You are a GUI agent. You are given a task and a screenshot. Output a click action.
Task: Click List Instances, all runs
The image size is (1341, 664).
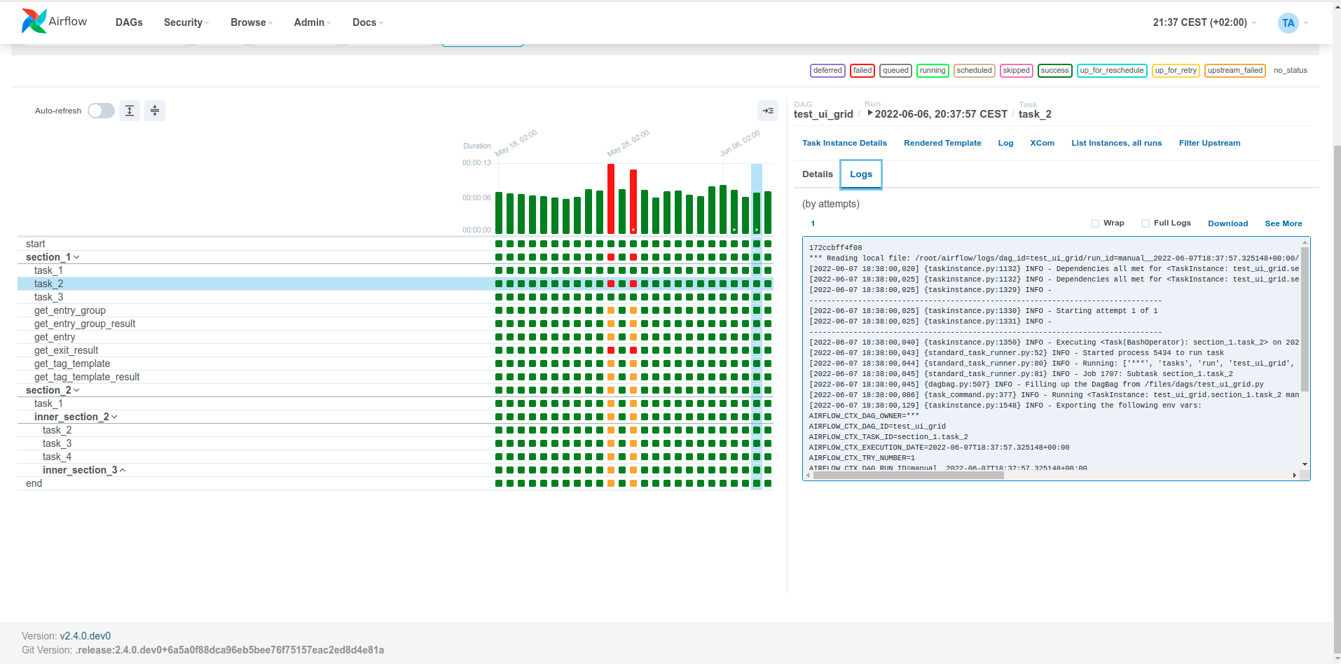1116,143
